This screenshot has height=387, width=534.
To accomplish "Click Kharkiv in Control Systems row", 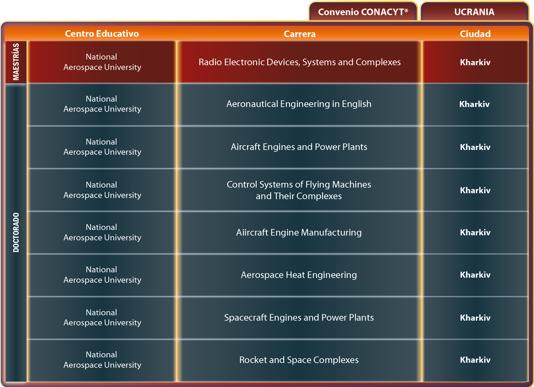I will point(475,190).
